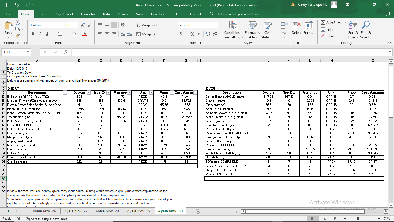Click the Copy icon in Clipboard group

(18, 29)
